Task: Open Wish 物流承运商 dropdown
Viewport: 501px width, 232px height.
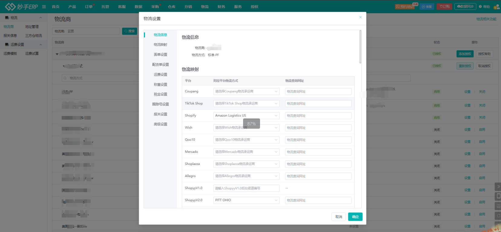Action: (x=246, y=127)
